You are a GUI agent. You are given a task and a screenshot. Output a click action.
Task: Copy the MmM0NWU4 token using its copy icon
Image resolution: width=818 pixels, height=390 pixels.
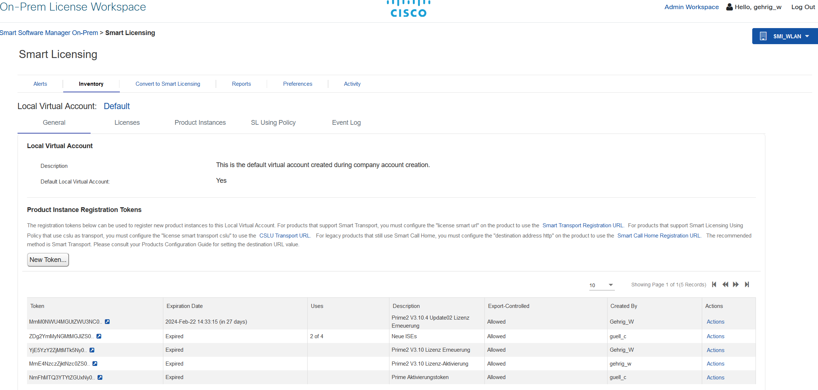point(107,321)
